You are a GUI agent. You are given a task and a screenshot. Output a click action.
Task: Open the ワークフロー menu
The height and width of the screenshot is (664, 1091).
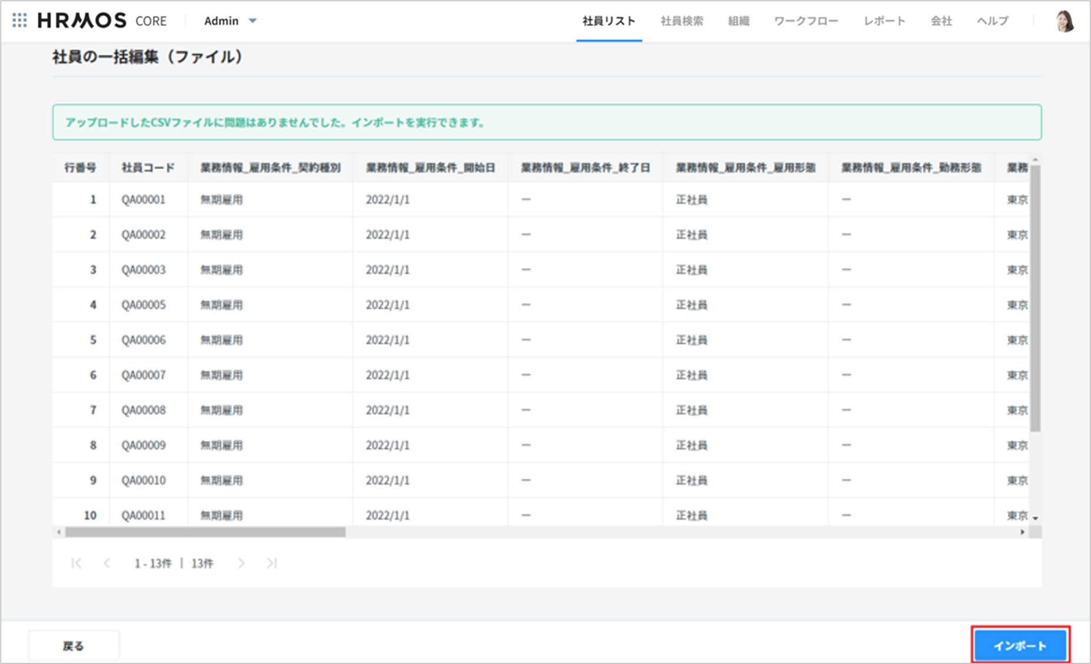pyautogui.click(x=806, y=21)
